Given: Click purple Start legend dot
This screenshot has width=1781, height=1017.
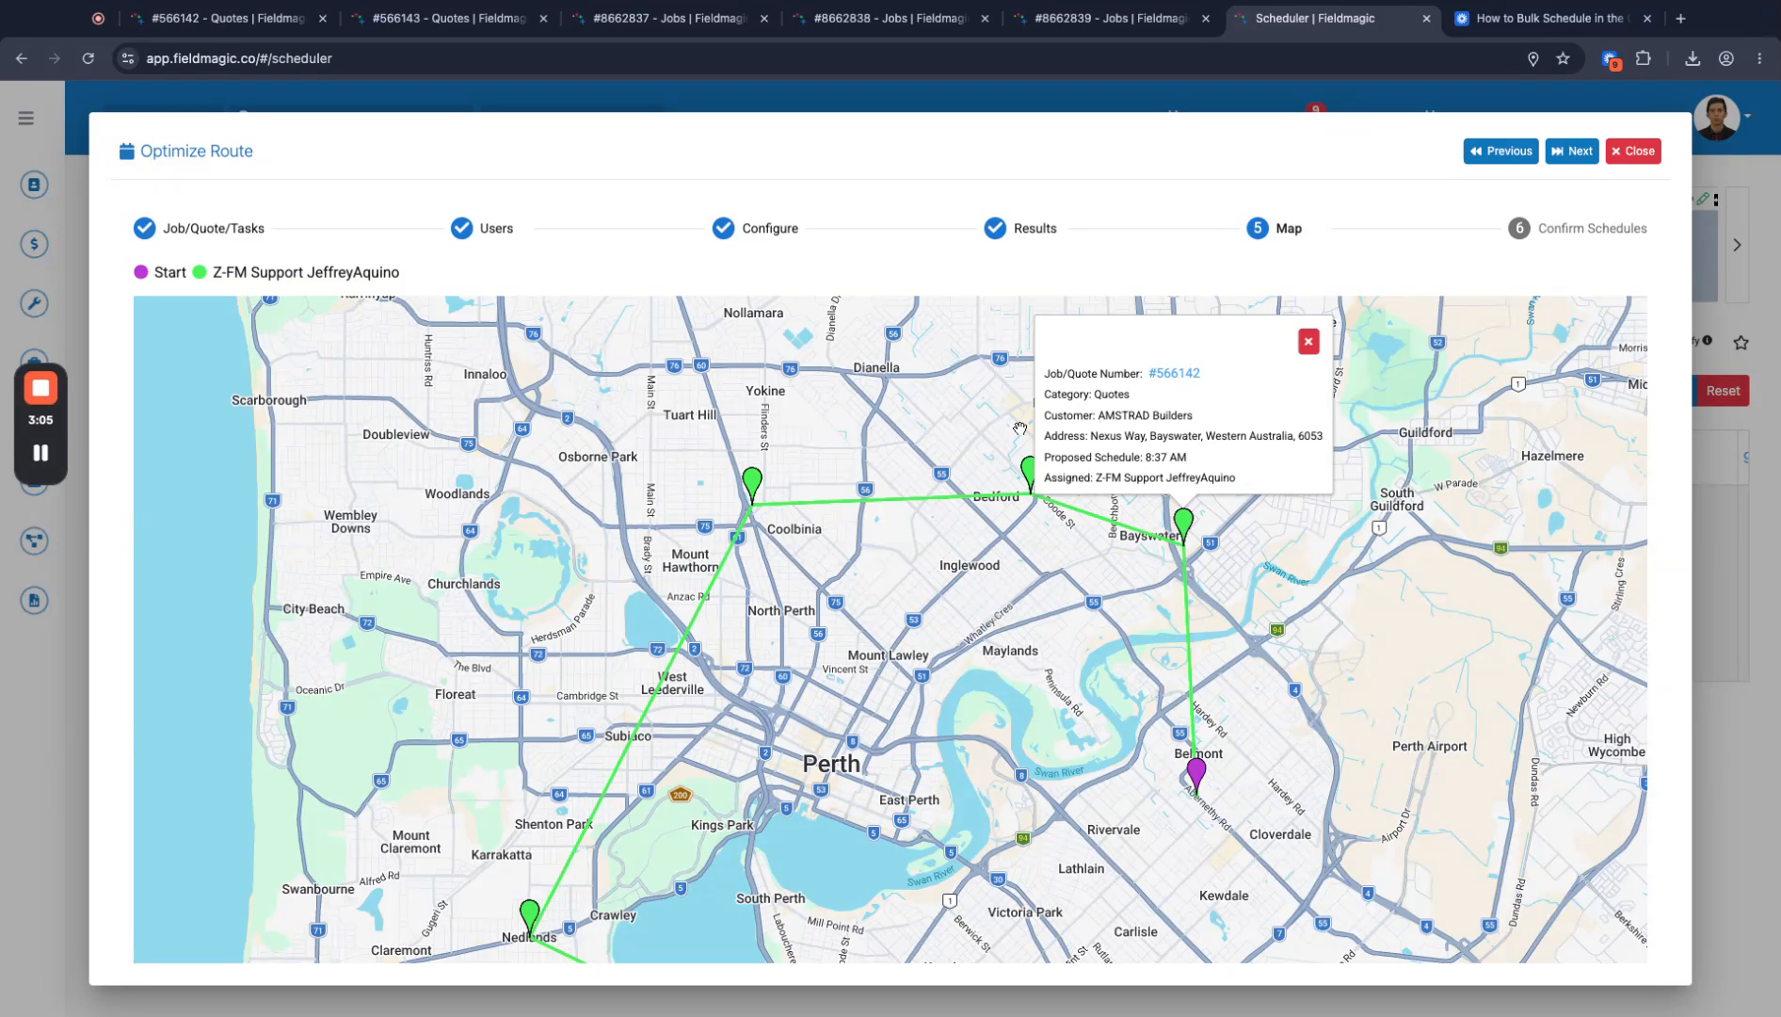Looking at the screenshot, I should tap(141, 272).
